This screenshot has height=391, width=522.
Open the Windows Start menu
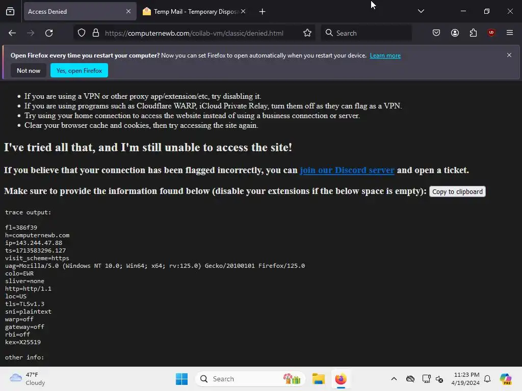pos(182,379)
